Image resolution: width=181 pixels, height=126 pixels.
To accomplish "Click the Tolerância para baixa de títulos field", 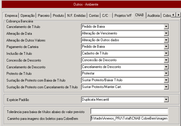I will click(x=129, y=111).
